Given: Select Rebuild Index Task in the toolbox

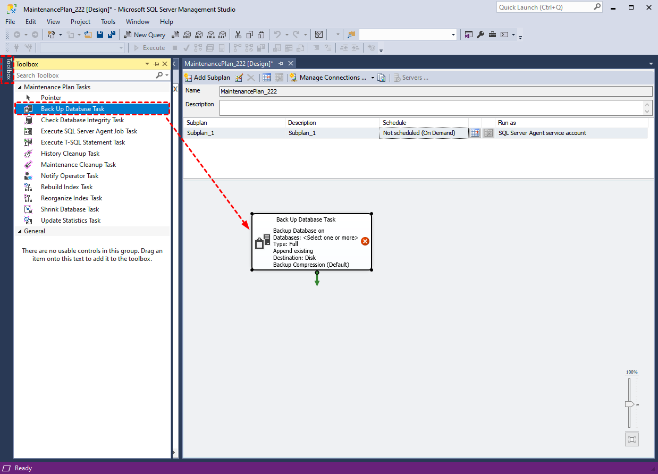Looking at the screenshot, I should [x=66, y=187].
